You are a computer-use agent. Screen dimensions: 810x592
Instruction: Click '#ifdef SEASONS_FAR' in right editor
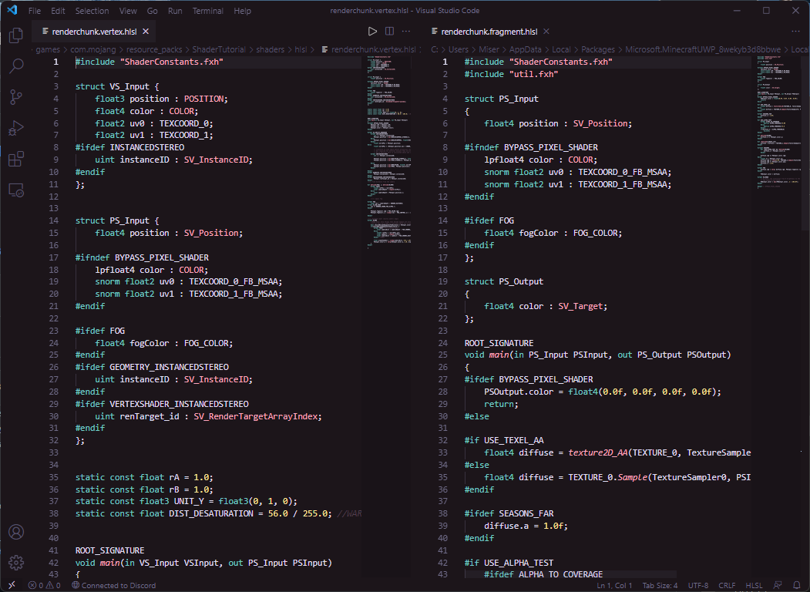509,513
